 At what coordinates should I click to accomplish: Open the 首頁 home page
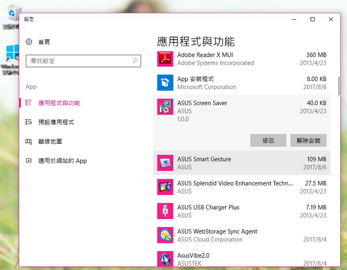(x=45, y=42)
